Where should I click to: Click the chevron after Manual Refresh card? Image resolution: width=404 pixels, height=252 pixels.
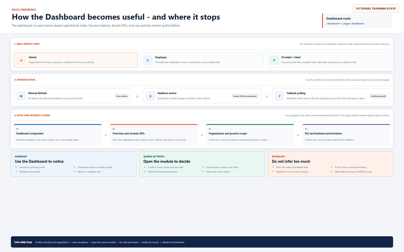point(137,96)
